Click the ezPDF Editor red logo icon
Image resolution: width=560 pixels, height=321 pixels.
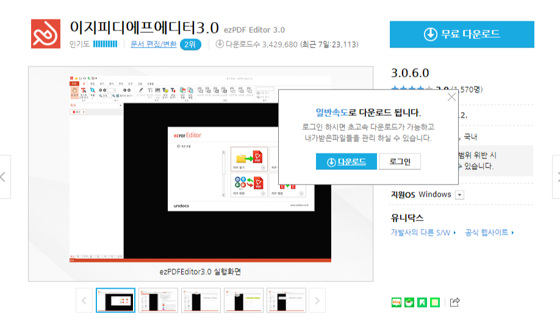[46, 34]
